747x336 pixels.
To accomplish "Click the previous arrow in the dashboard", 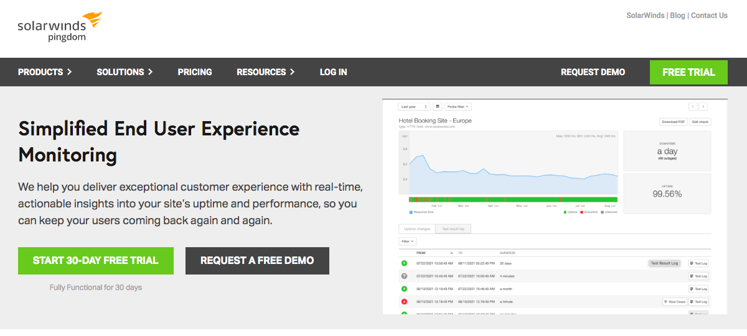I will pos(693,107).
